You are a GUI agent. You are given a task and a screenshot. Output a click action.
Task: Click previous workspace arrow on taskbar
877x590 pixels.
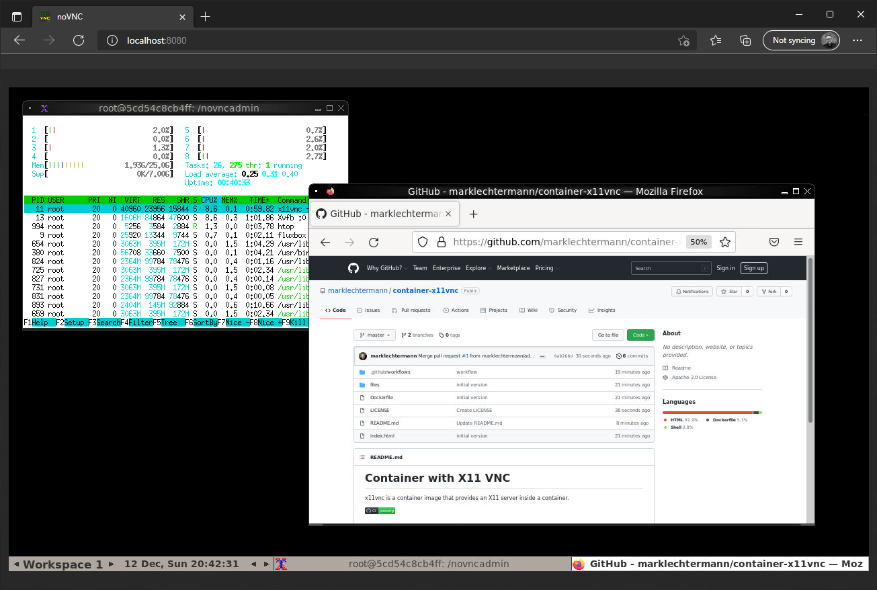pos(16,564)
